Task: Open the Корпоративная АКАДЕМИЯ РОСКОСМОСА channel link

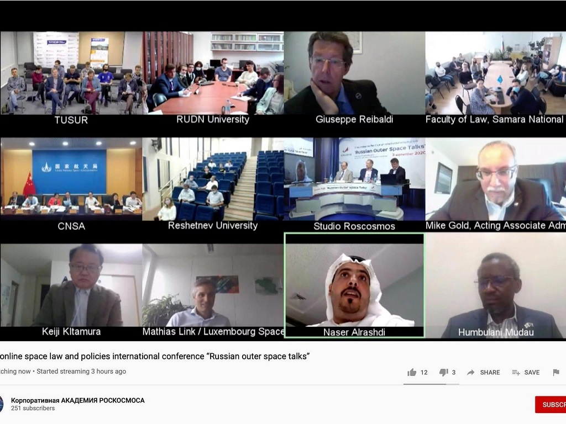Action: pyautogui.click(x=77, y=400)
